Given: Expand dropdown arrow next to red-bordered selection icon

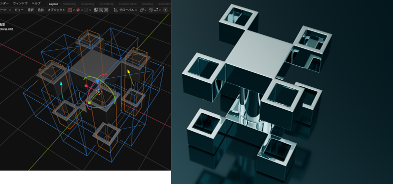Looking at the screenshot, I should point(73,10).
